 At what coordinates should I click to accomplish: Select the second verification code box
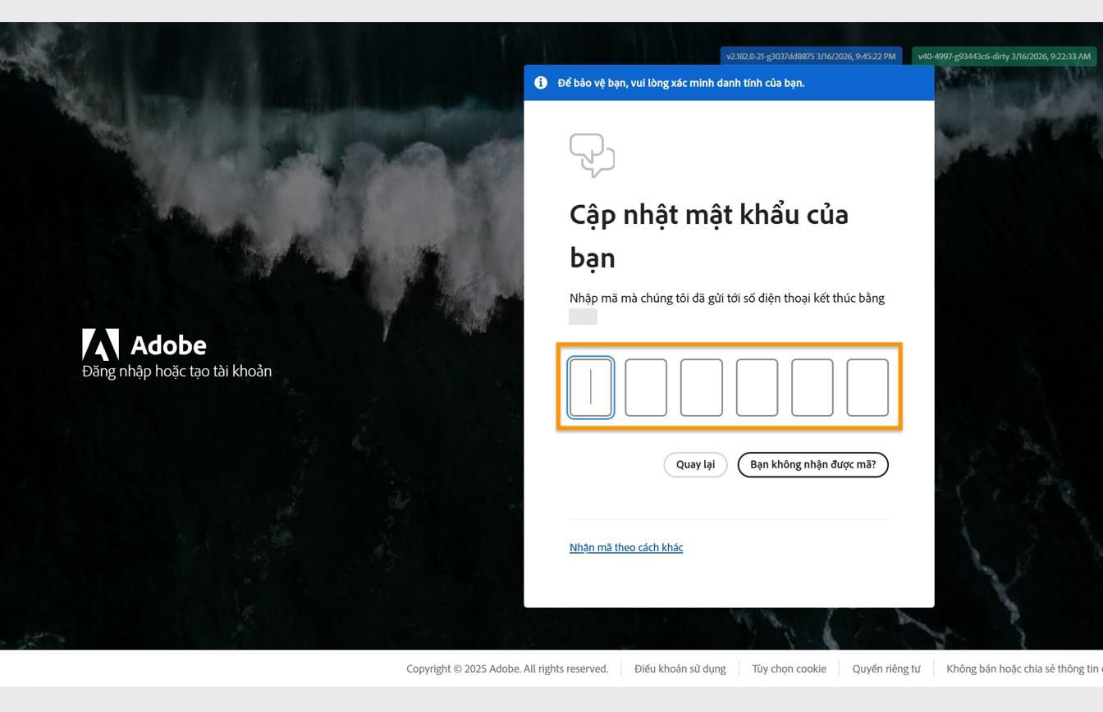(x=646, y=386)
